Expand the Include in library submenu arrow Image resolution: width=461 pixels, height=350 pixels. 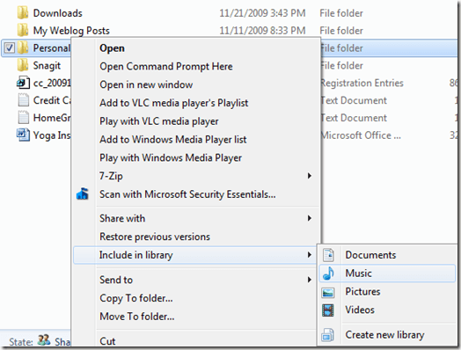(x=309, y=254)
